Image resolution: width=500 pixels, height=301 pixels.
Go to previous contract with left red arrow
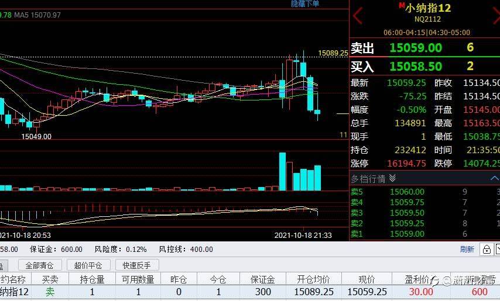coord(358,15)
